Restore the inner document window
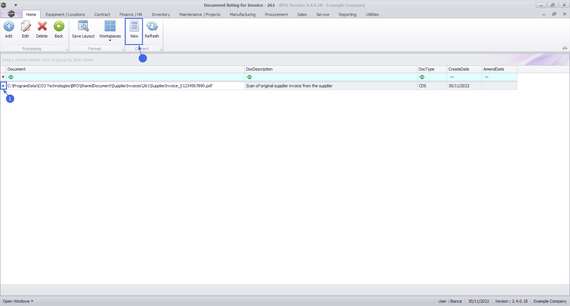The height and width of the screenshot is (306, 570). coord(554,14)
